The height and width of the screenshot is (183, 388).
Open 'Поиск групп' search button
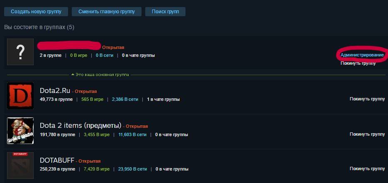pyautogui.click(x=165, y=11)
